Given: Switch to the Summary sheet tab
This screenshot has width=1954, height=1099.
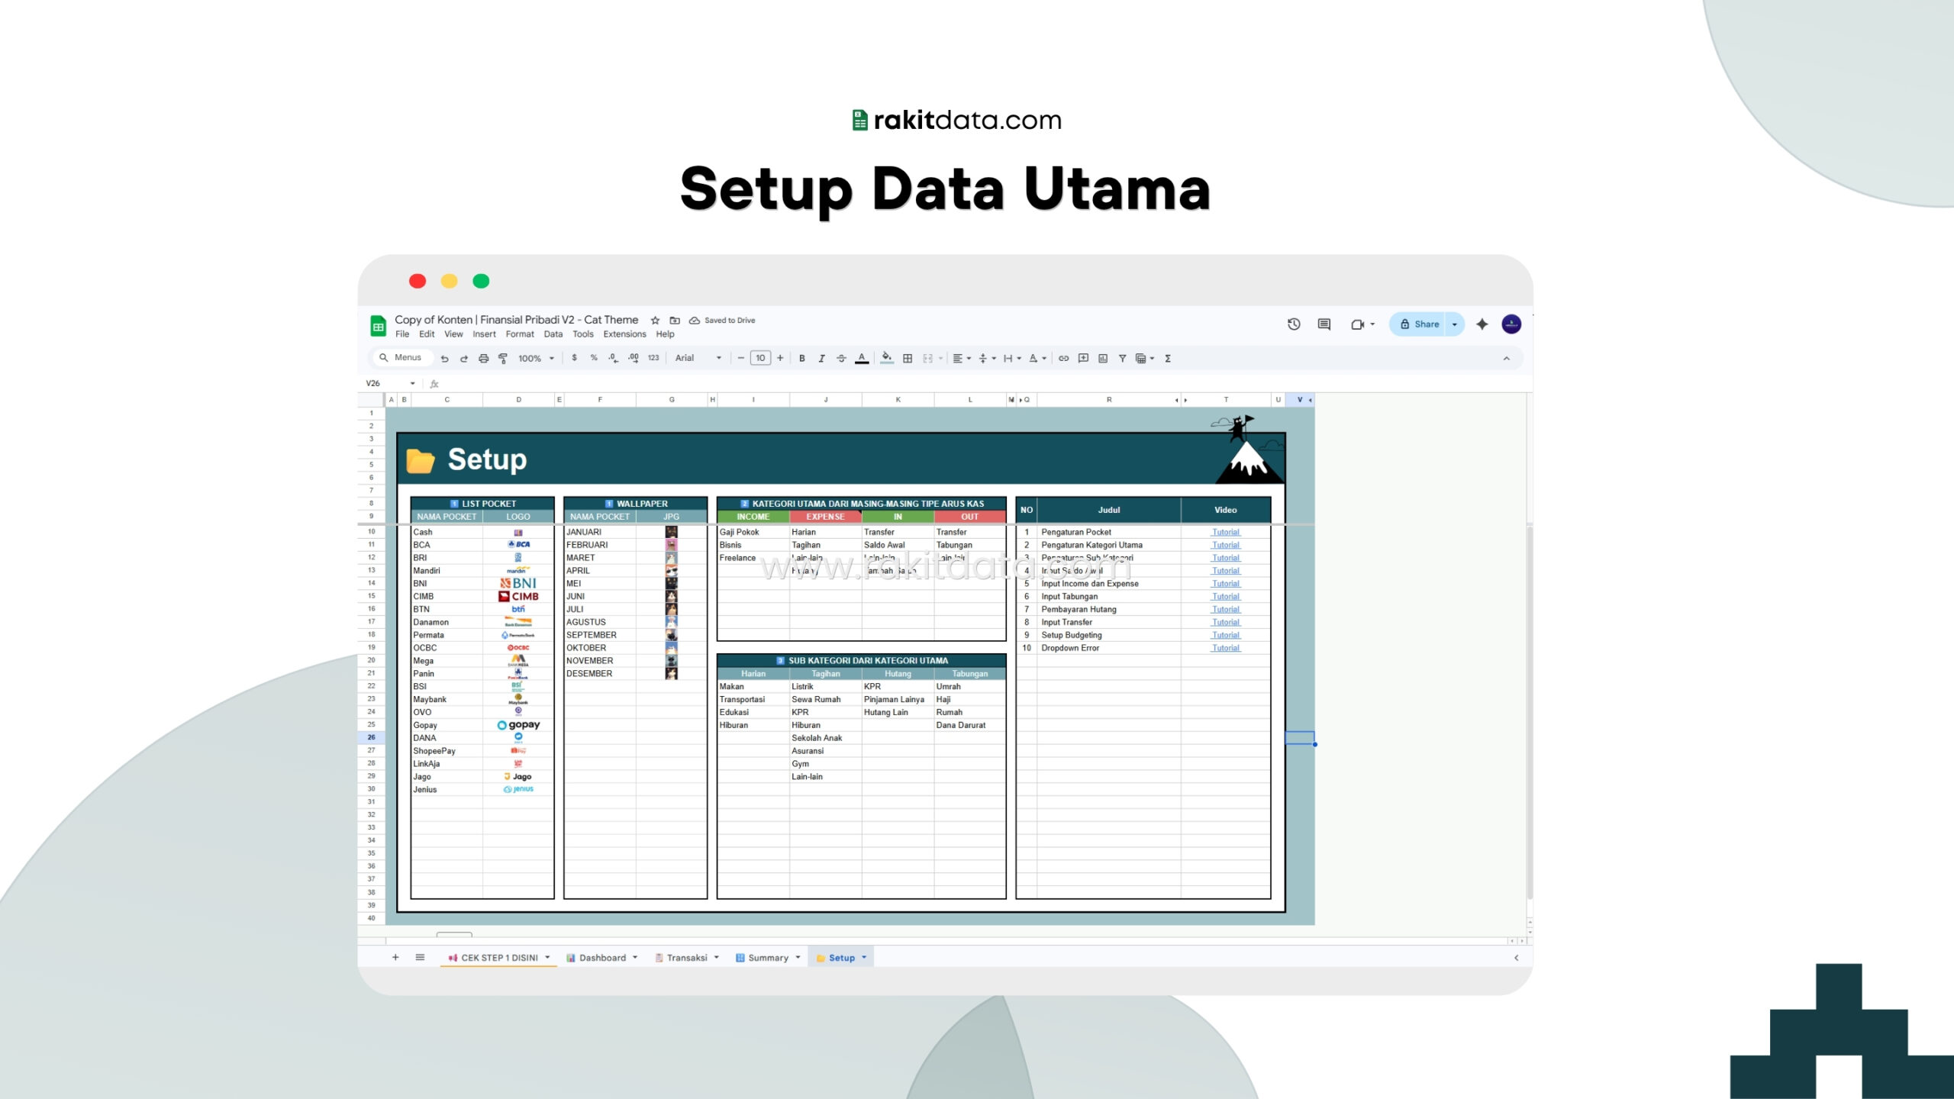Looking at the screenshot, I should (768, 958).
